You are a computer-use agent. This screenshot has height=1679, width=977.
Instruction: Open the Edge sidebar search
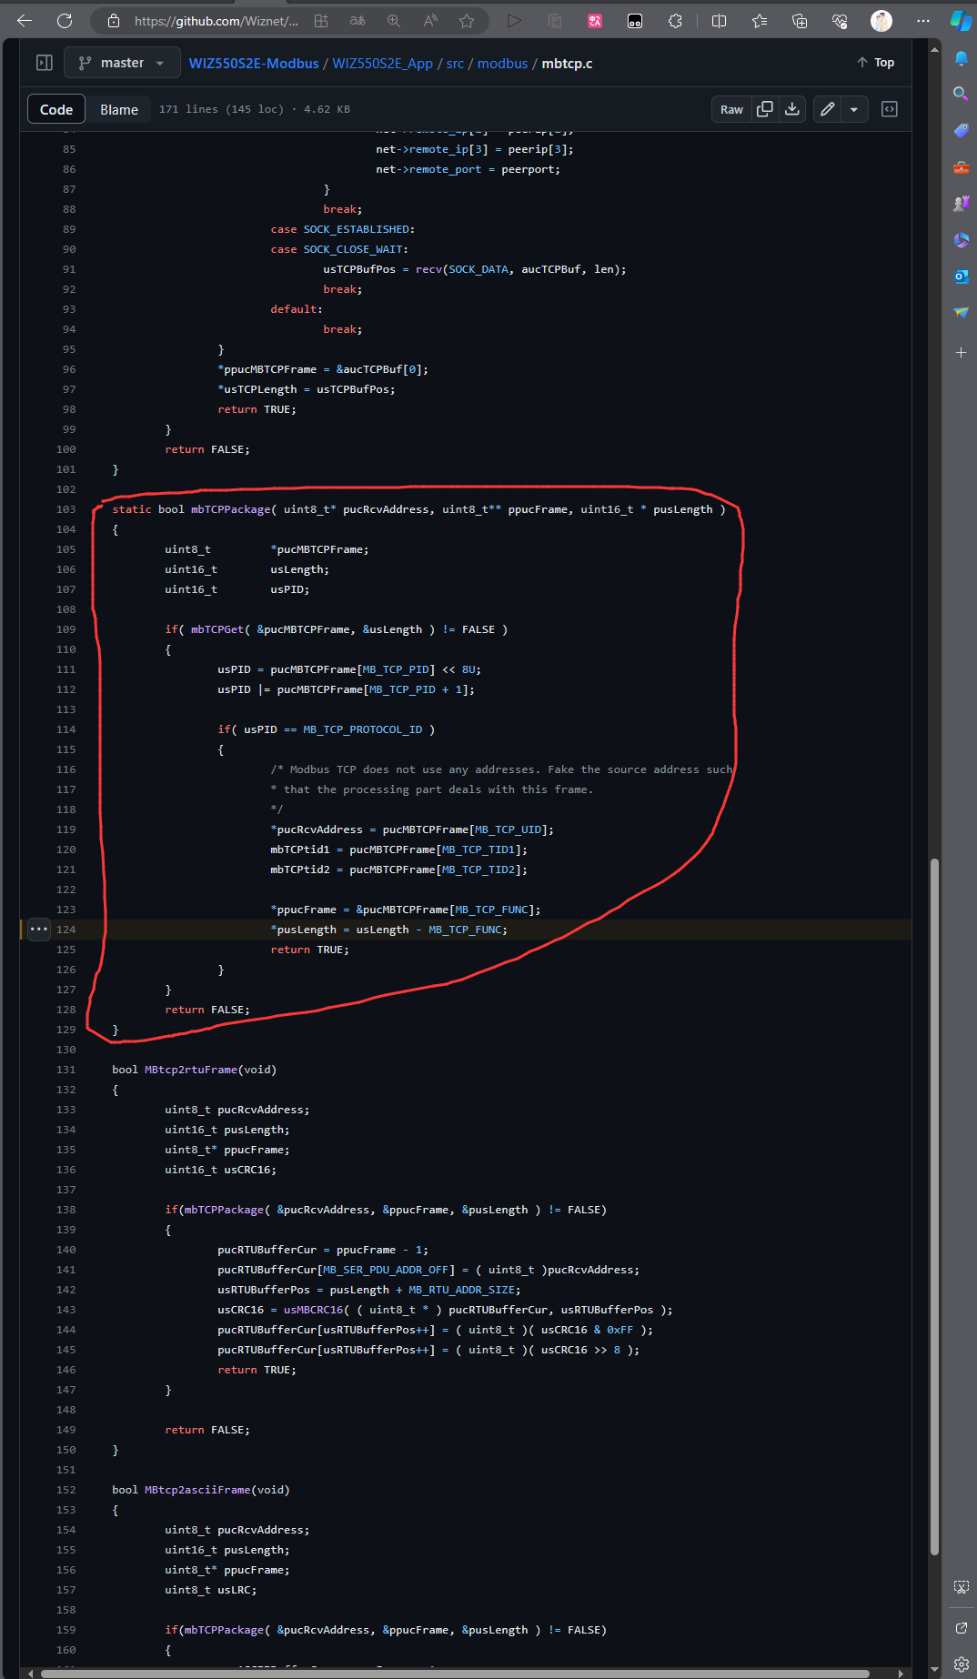click(961, 94)
